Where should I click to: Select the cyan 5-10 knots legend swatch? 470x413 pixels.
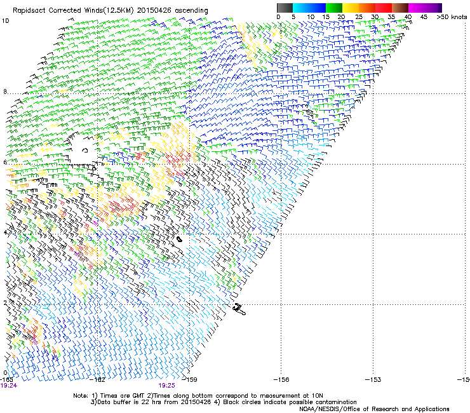click(301, 8)
